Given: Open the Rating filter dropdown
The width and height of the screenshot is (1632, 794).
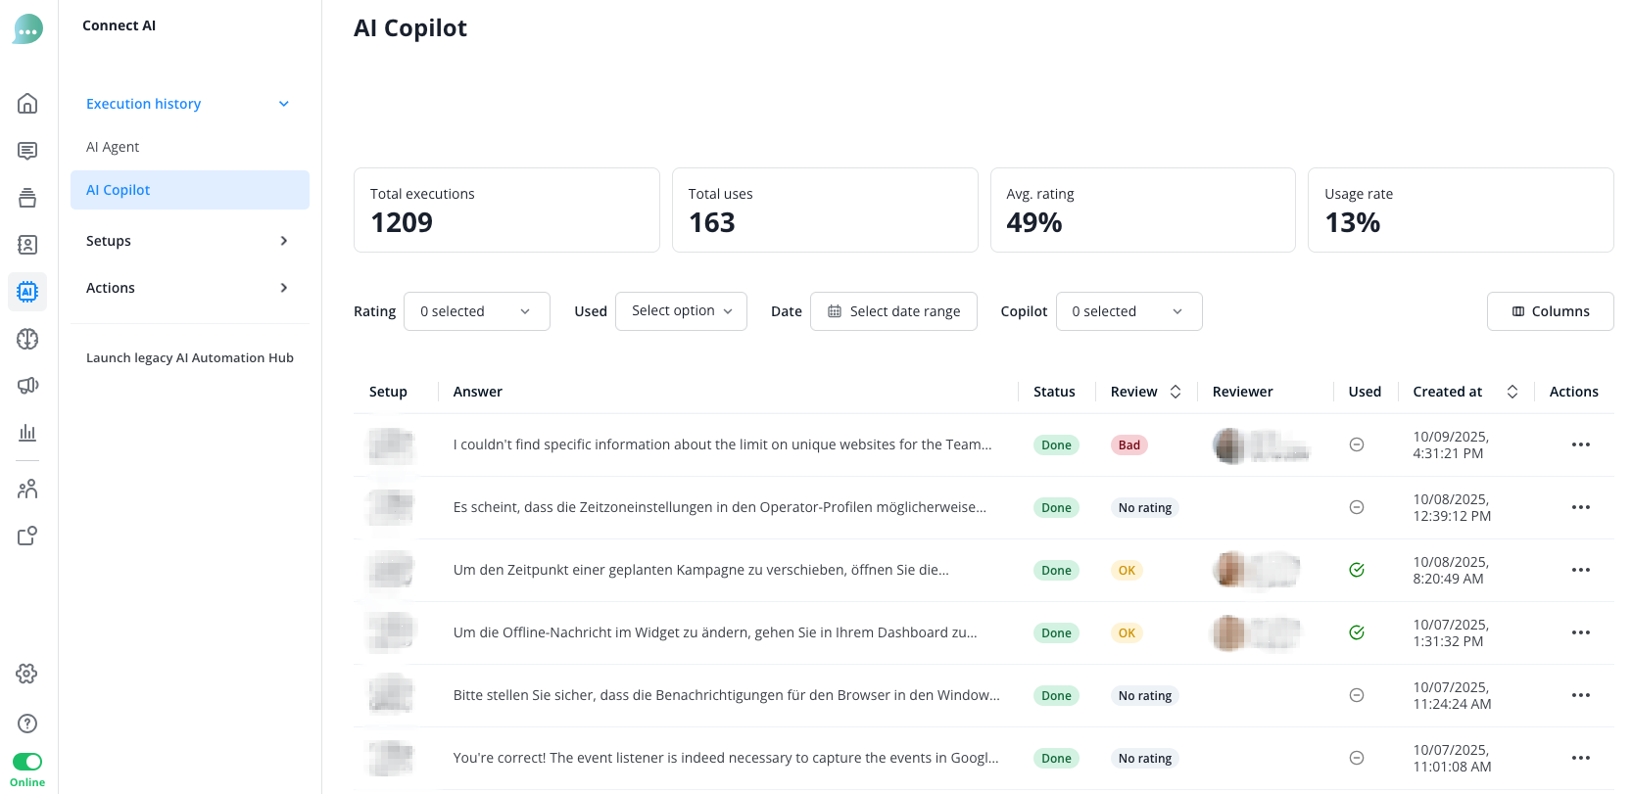Looking at the screenshot, I should [476, 311].
